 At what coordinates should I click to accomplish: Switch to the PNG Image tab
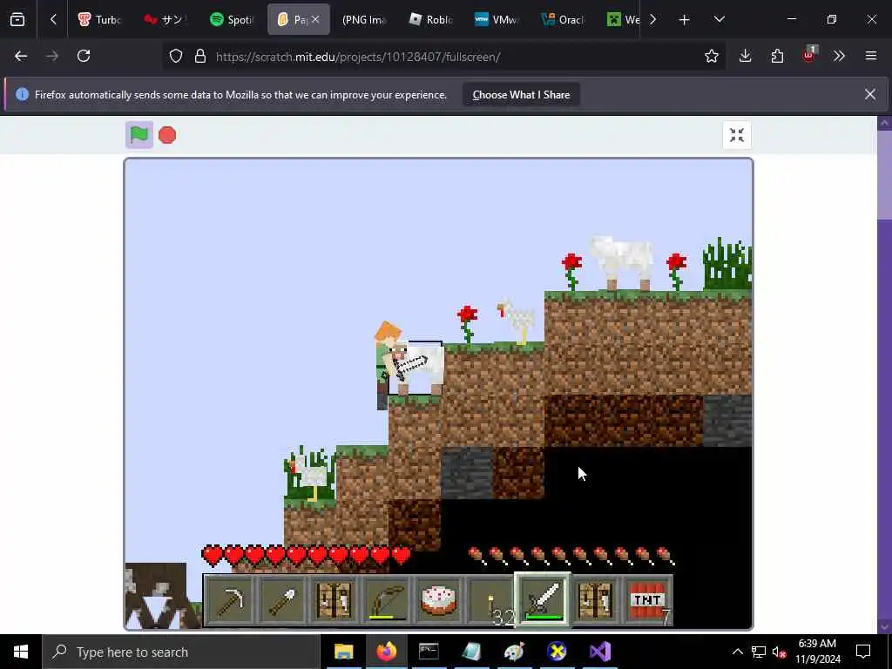pos(363,19)
